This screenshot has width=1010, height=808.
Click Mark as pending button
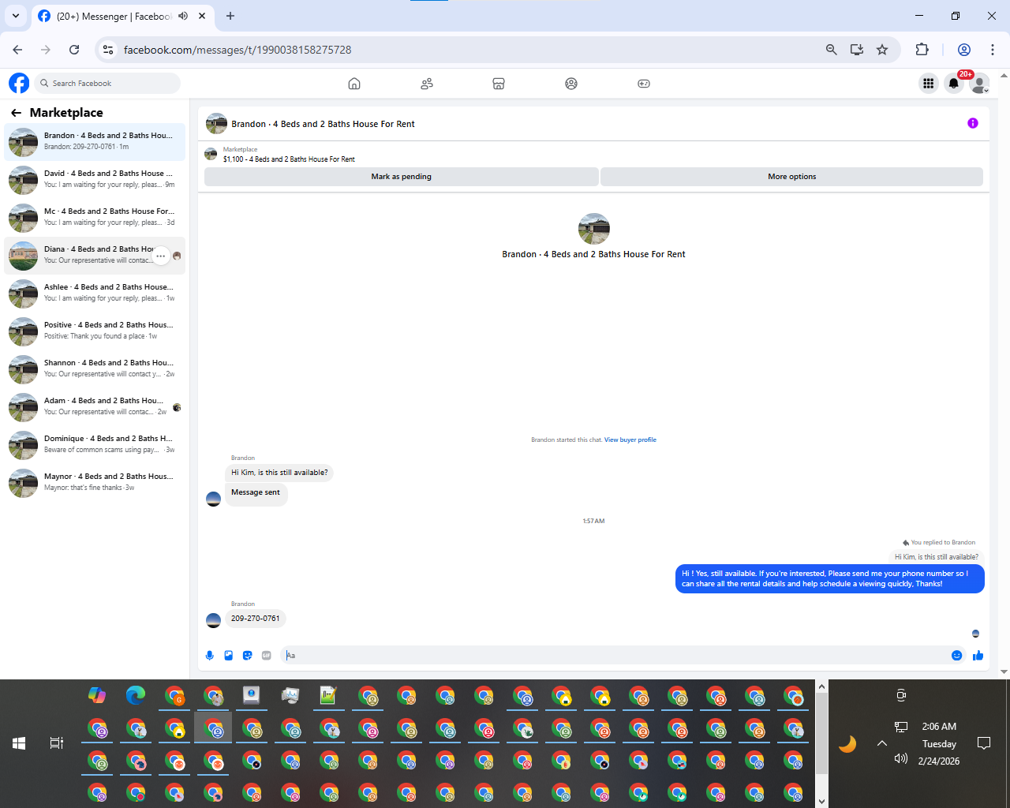coord(402,177)
